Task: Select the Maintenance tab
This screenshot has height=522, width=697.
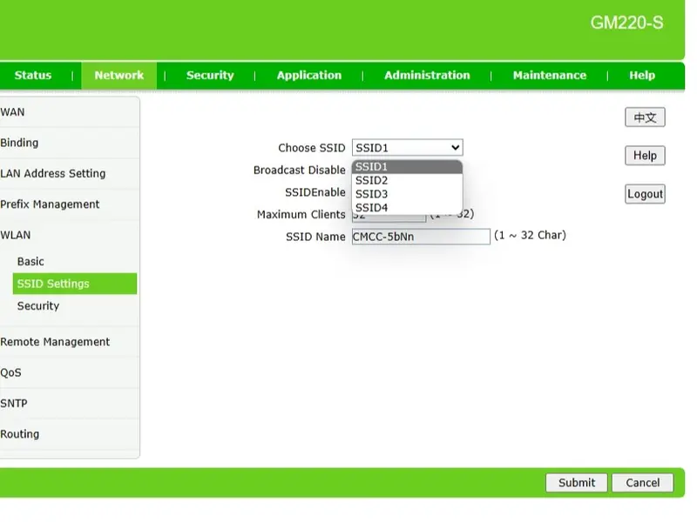Action: pyautogui.click(x=550, y=76)
